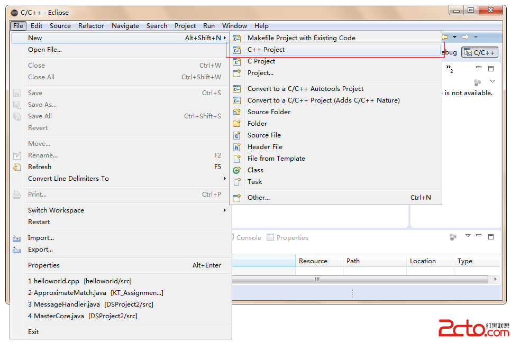Viewport: 511px width, 342px height.
Task: Click the Header File icon
Action: click(237, 147)
